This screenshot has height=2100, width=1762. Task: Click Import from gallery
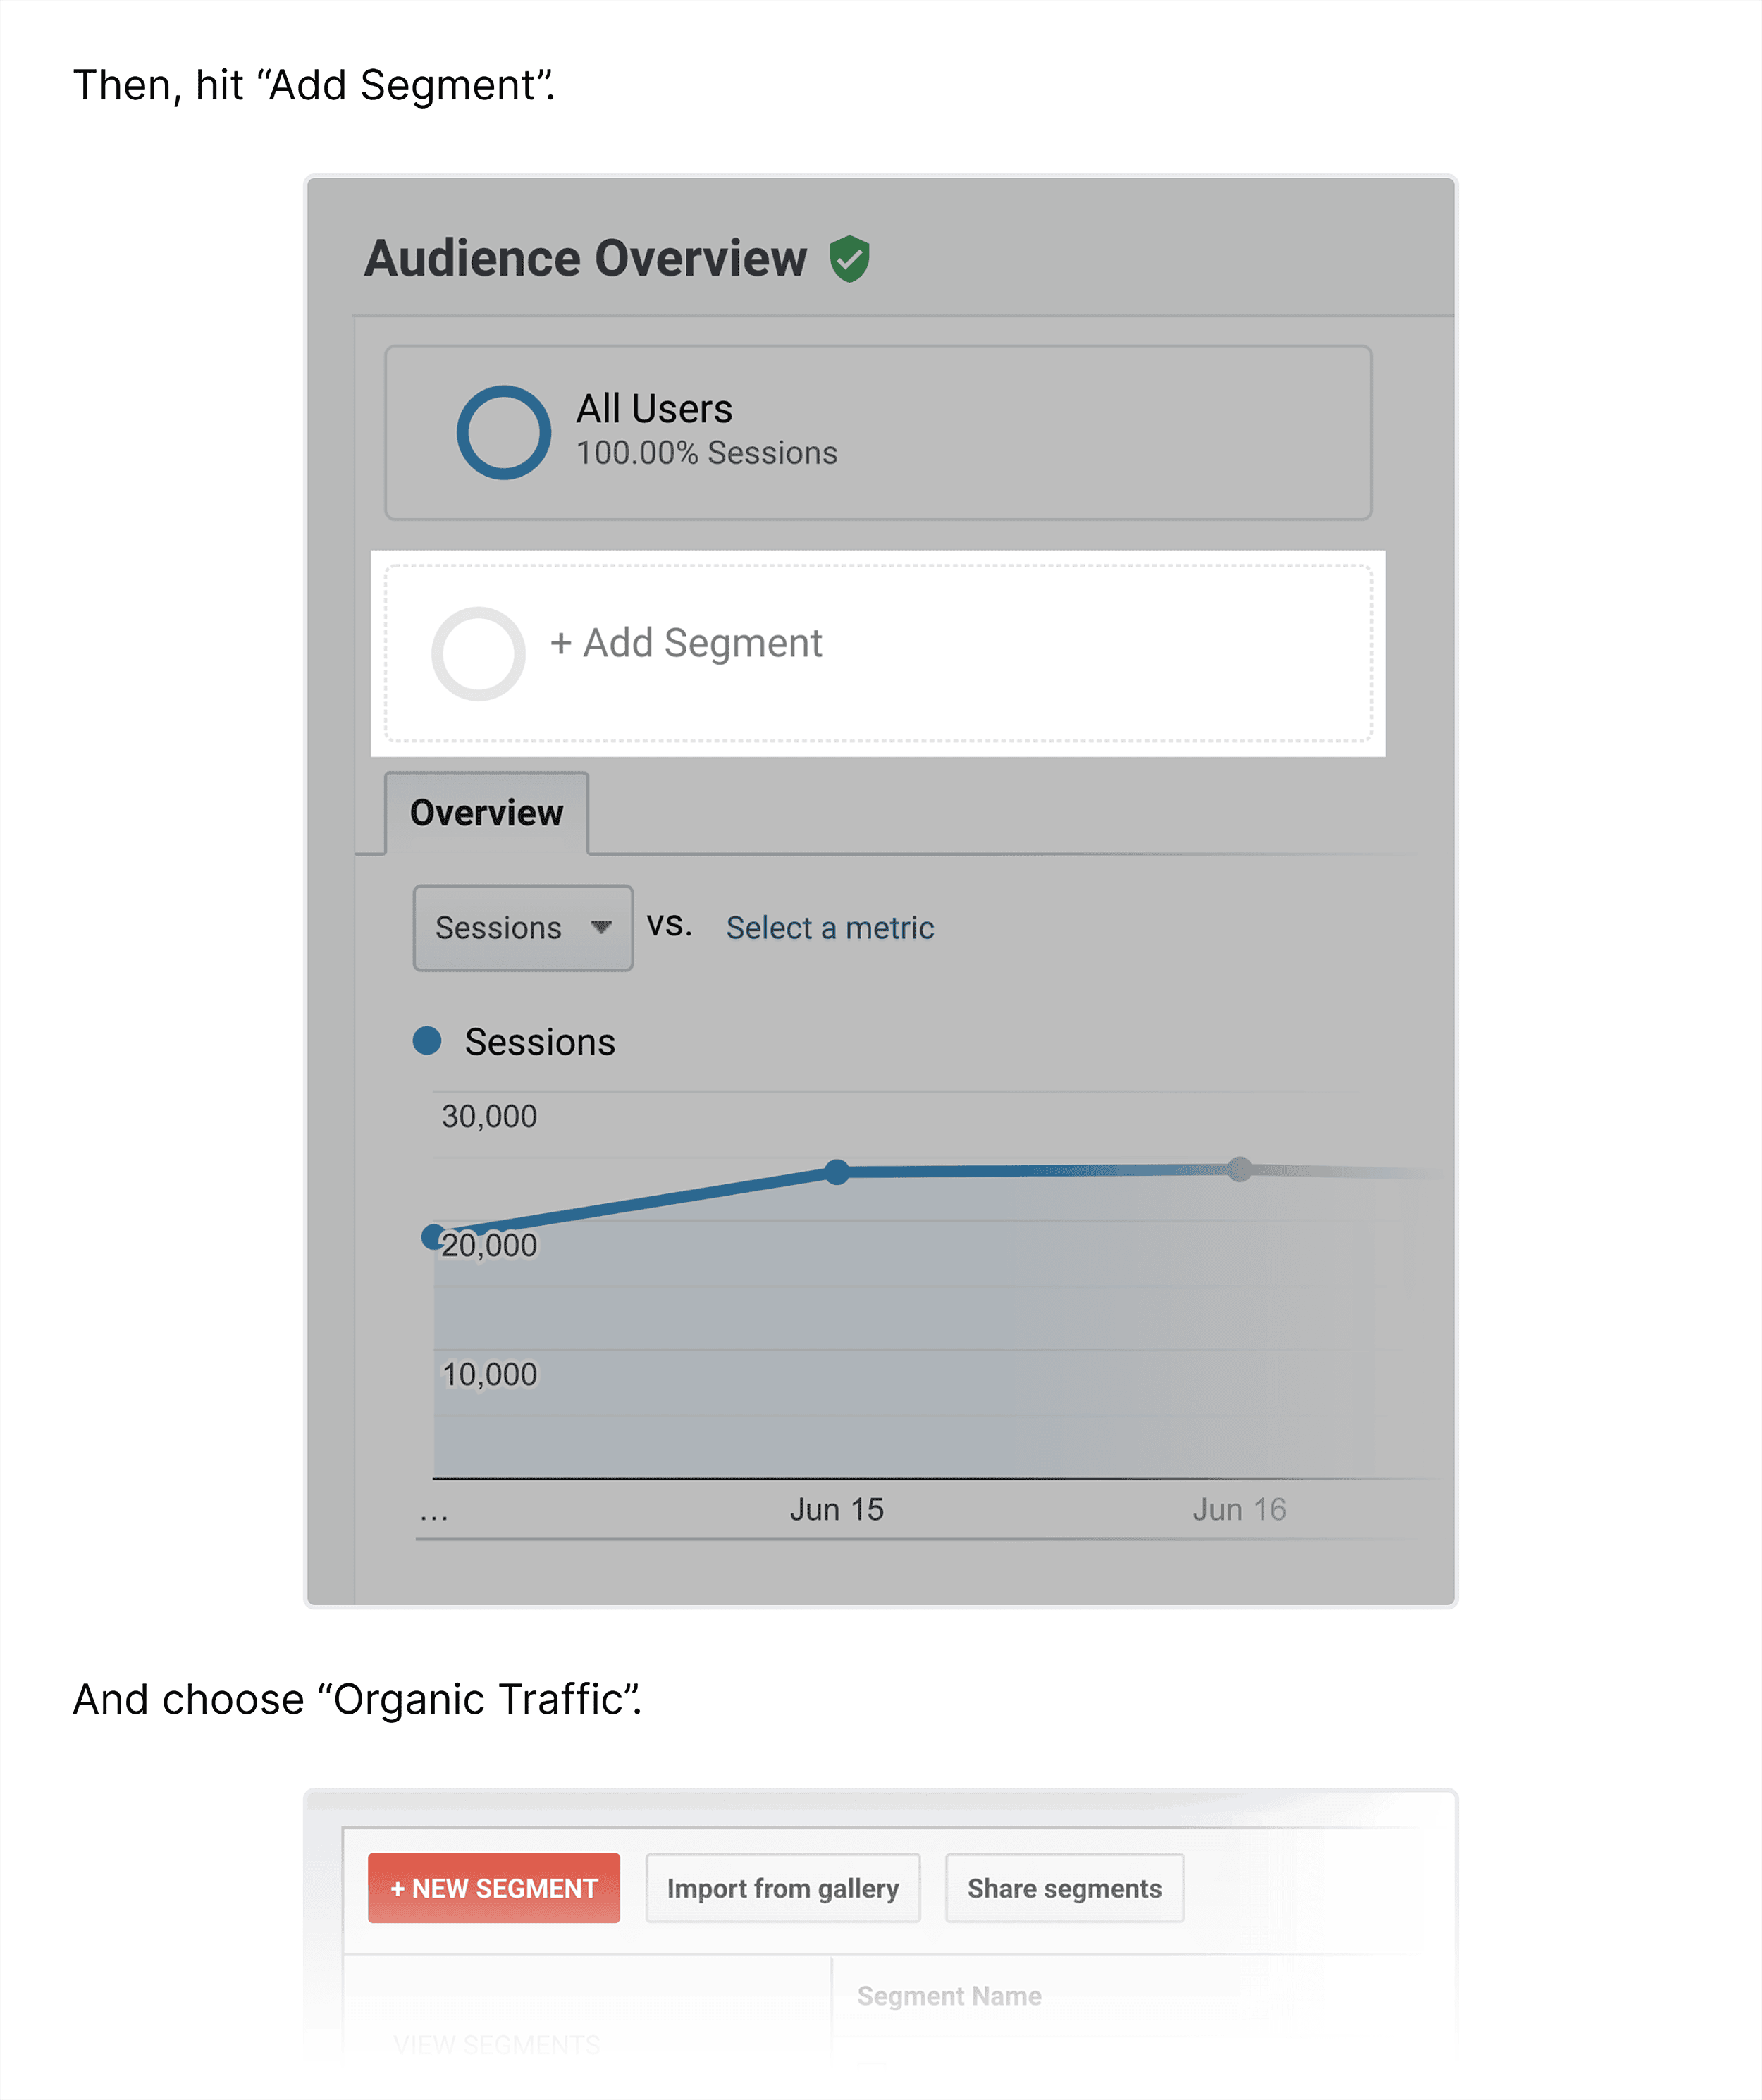click(x=783, y=1888)
